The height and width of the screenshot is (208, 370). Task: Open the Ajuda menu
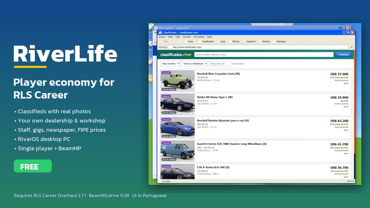coord(210,37)
